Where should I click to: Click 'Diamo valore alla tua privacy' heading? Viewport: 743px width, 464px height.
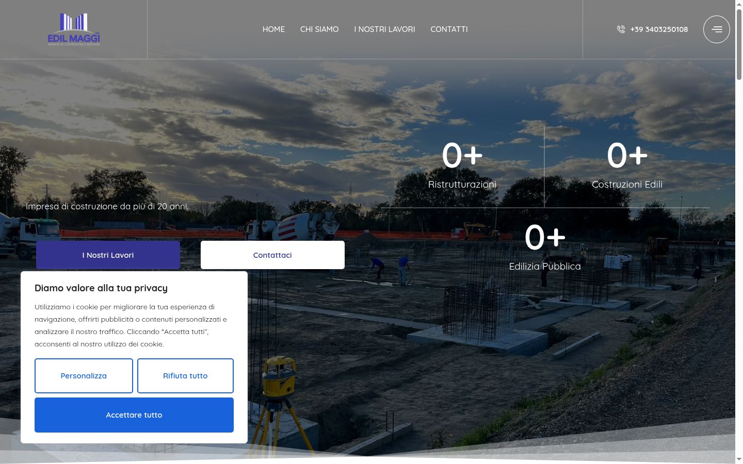pos(101,288)
